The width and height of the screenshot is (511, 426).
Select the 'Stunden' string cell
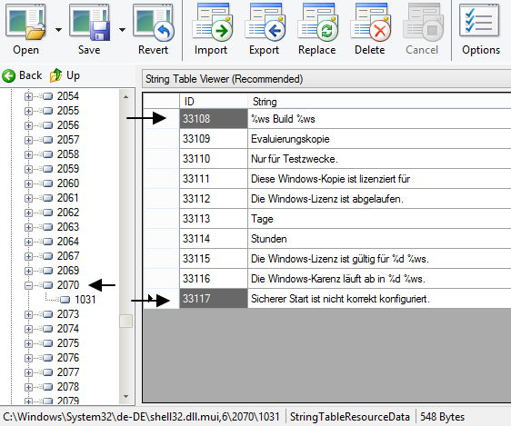(x=379, y=239)
